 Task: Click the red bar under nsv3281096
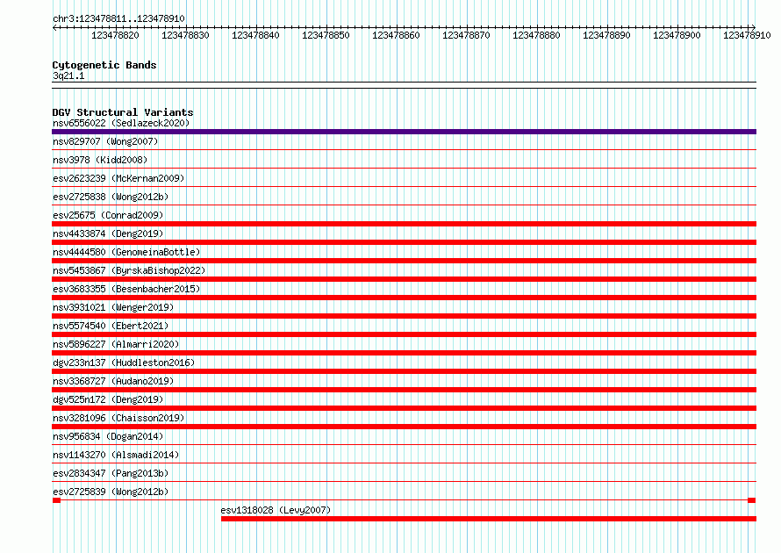(x=404, y=427)
